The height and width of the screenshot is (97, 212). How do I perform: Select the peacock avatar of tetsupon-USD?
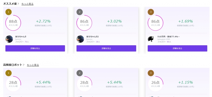tap(151, 39)
